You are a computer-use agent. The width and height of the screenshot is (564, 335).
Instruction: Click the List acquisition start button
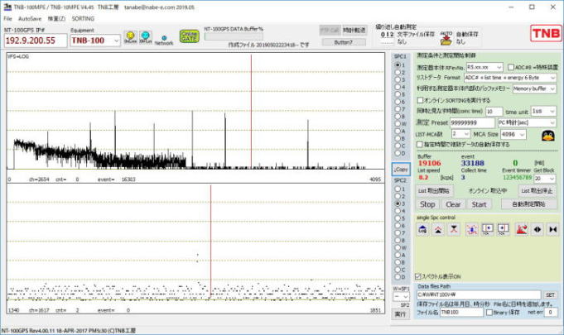[x=434, y=190]
